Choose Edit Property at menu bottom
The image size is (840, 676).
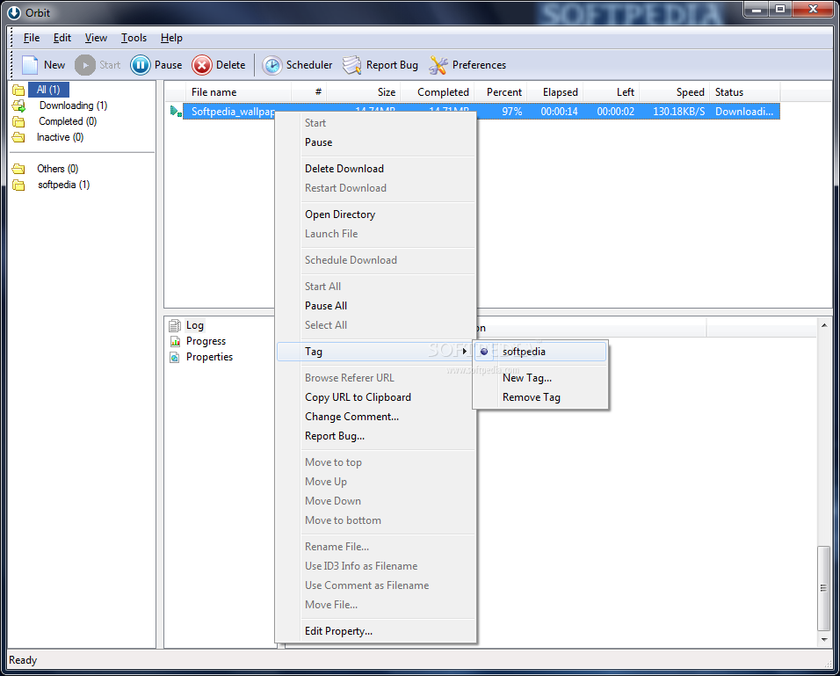(x=338, y=630)
